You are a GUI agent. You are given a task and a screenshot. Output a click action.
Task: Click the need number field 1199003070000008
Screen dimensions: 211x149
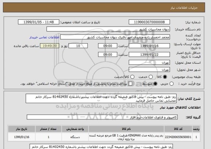tap(149, 22)
